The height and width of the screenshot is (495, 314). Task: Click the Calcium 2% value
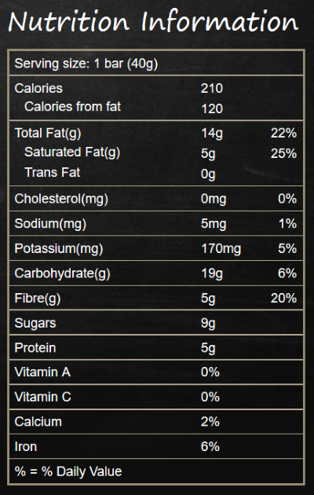(x=210, y=422)
